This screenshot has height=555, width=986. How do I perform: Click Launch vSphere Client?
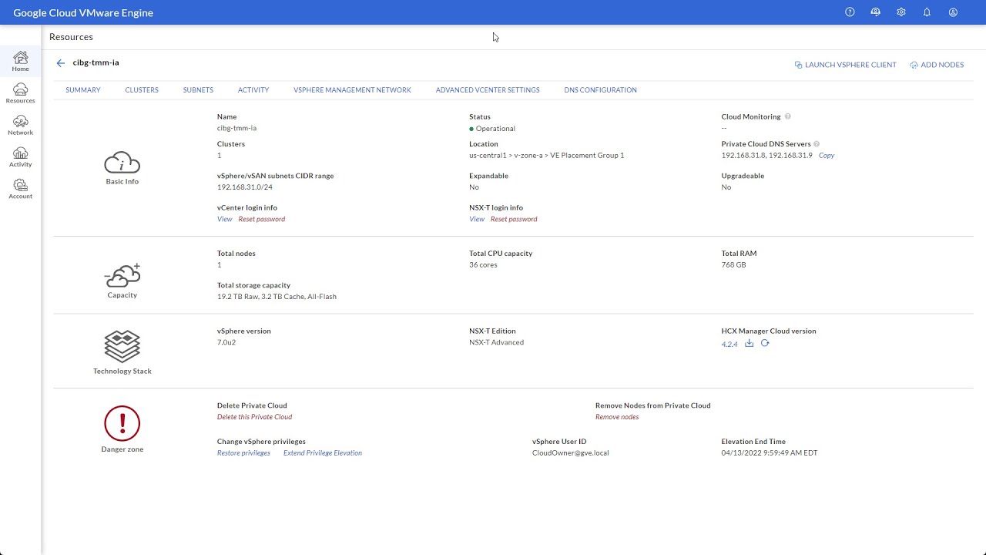pyautogui.click(x=846, y=65)
